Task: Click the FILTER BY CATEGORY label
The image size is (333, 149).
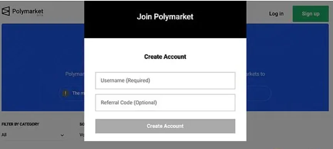Action: (20, 124)
